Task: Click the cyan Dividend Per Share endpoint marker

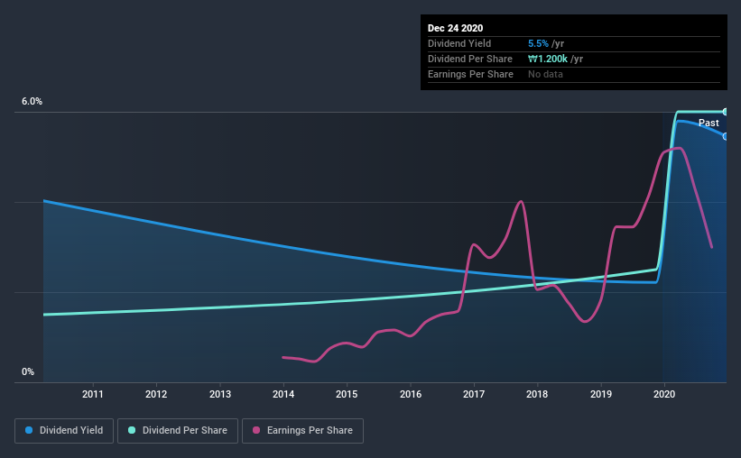Action: 726,112
